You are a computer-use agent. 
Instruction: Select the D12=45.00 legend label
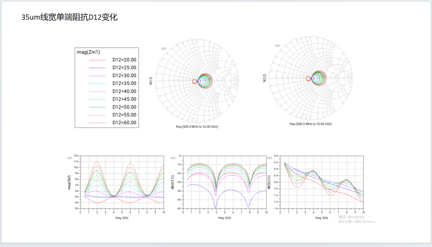coord(124,99)
